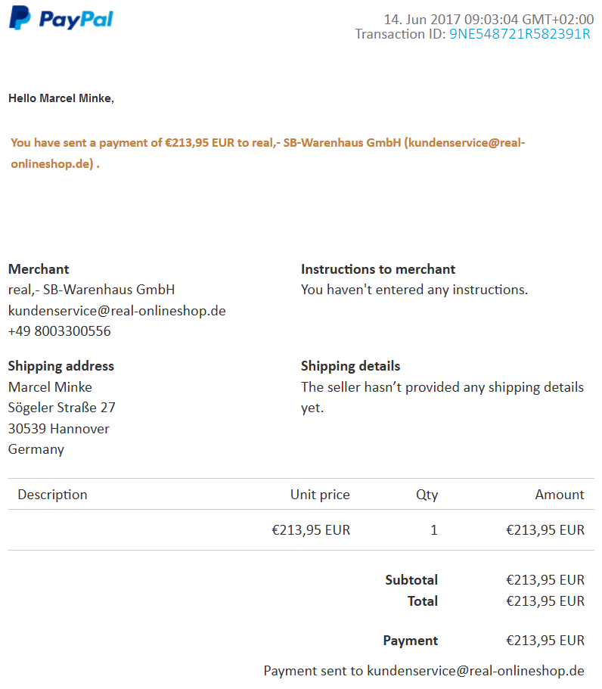Image resolution: width=602 pixels, height=689 pixels.
Task: Select postal line 30539 Hannover
Action: point(59,428)
